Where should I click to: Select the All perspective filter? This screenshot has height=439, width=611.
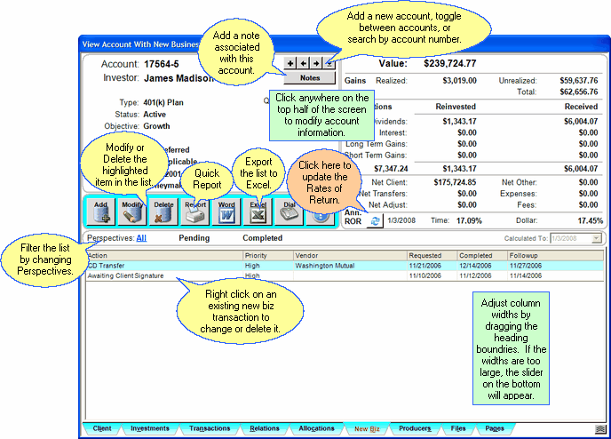coord(141,238)
